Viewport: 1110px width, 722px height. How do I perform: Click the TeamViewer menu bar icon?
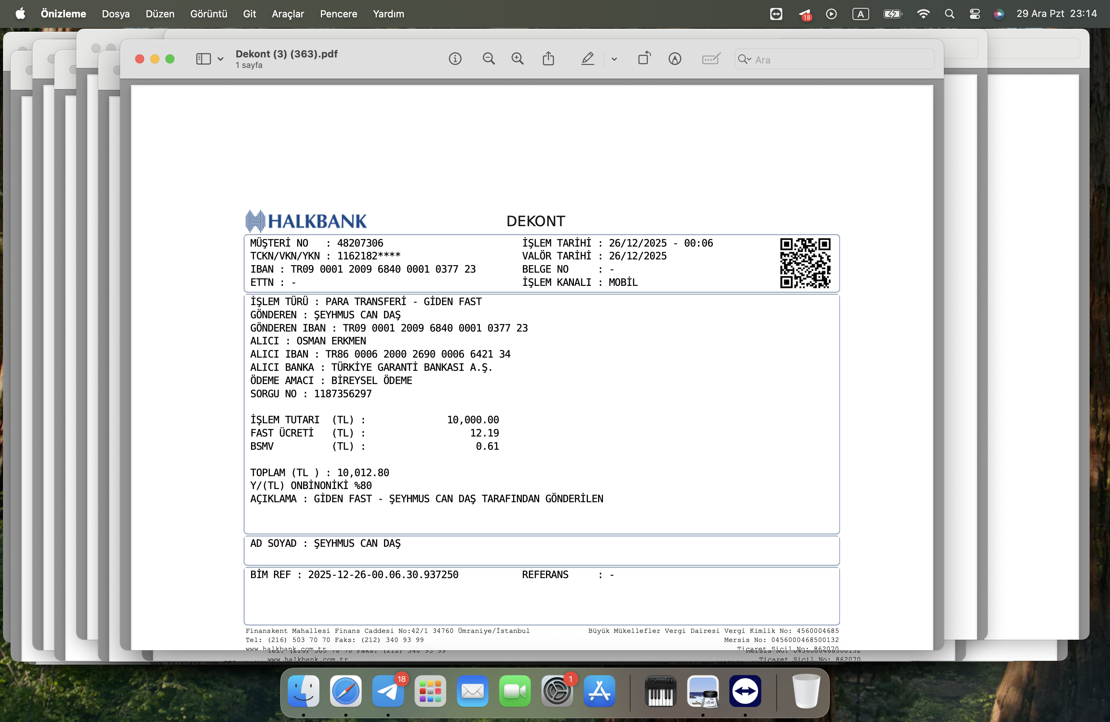(x=776, y=14)
